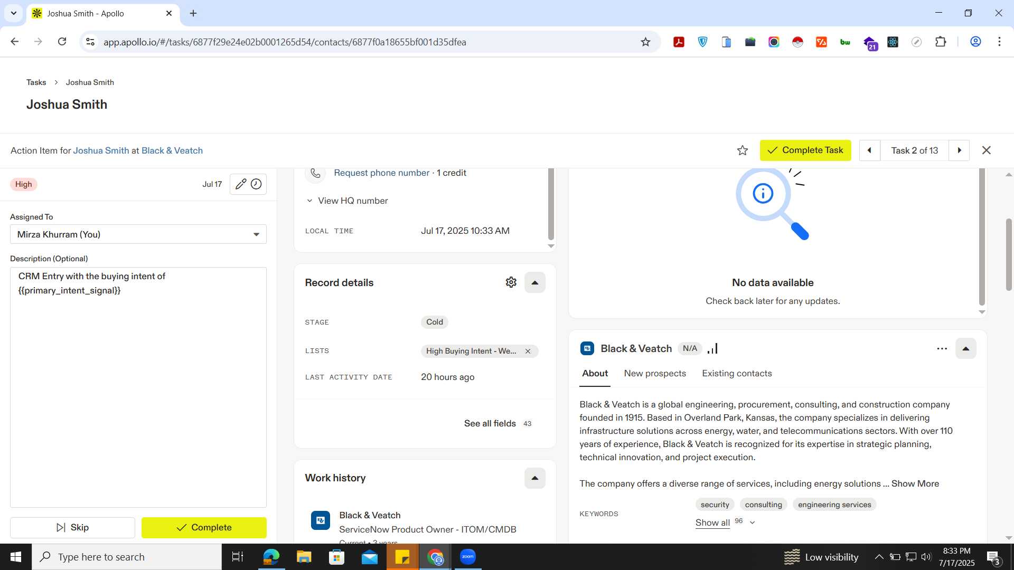Click Type here to search box

127,557
